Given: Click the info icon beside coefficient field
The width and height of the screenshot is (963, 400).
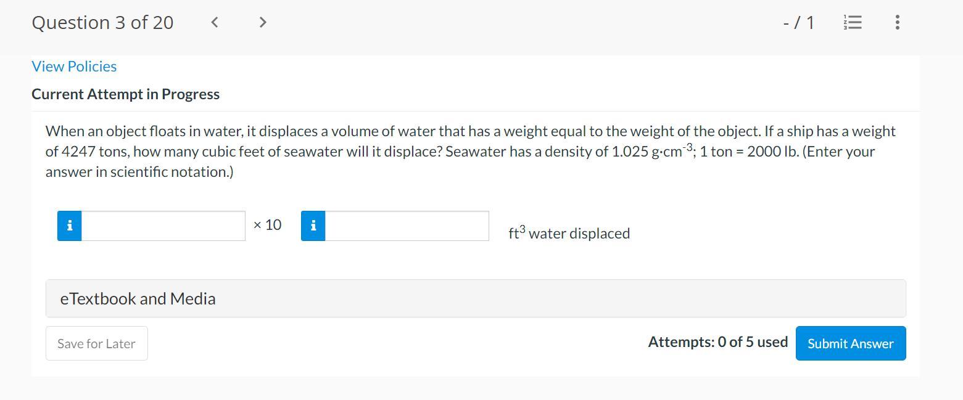Looking at the screenshot, I should tap(70, 226).
